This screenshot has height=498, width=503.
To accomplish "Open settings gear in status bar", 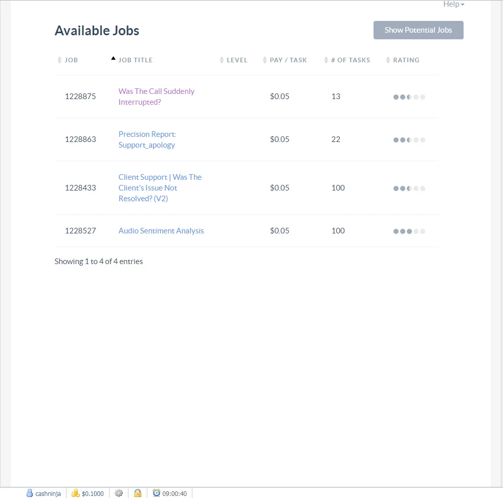I will pyautogui.click(x=119, y=493).
